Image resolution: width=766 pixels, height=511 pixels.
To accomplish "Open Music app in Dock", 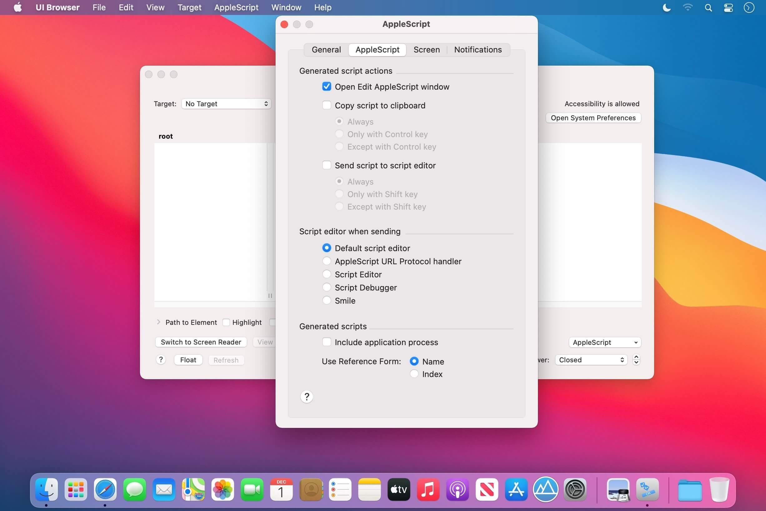I will pyautogui.click(x=428, y=489).
